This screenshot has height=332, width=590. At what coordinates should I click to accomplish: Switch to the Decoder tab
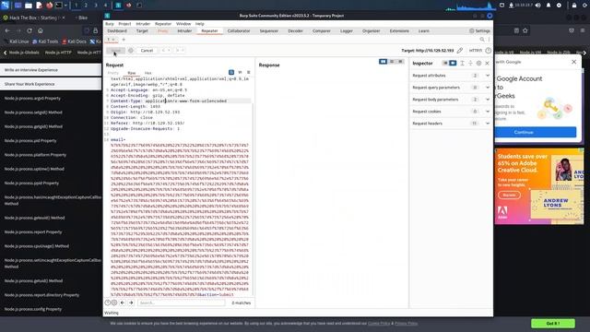coord(295,30)
